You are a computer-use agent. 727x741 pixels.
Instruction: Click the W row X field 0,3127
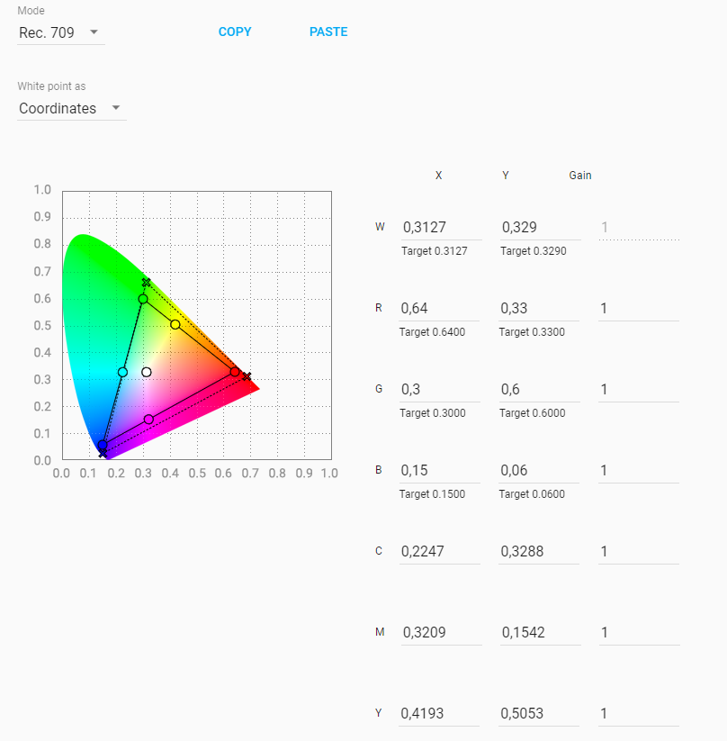[441, 227]
